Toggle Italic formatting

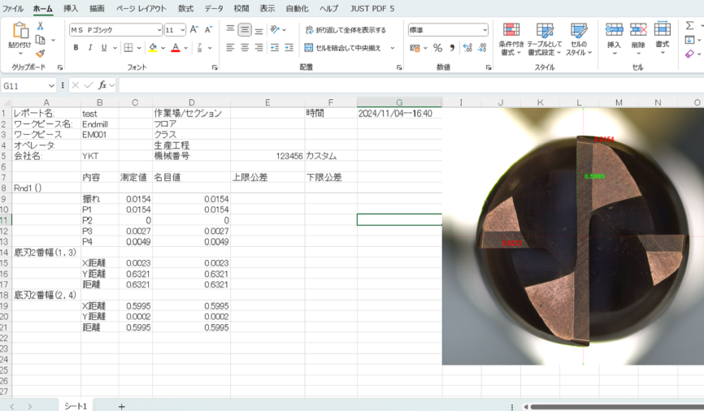coord(90,48)
